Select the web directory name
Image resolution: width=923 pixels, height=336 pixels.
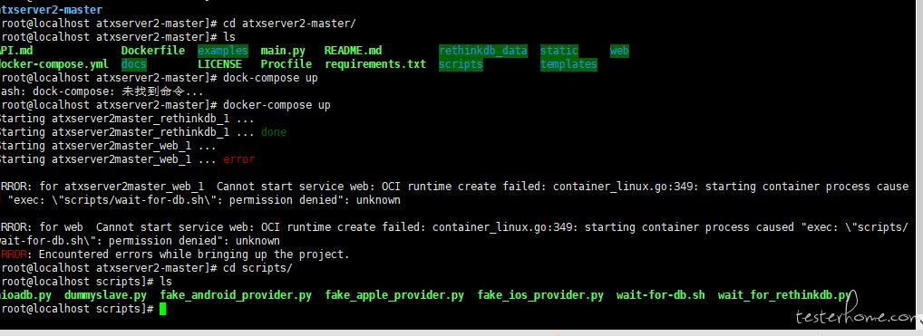[619, 51]
